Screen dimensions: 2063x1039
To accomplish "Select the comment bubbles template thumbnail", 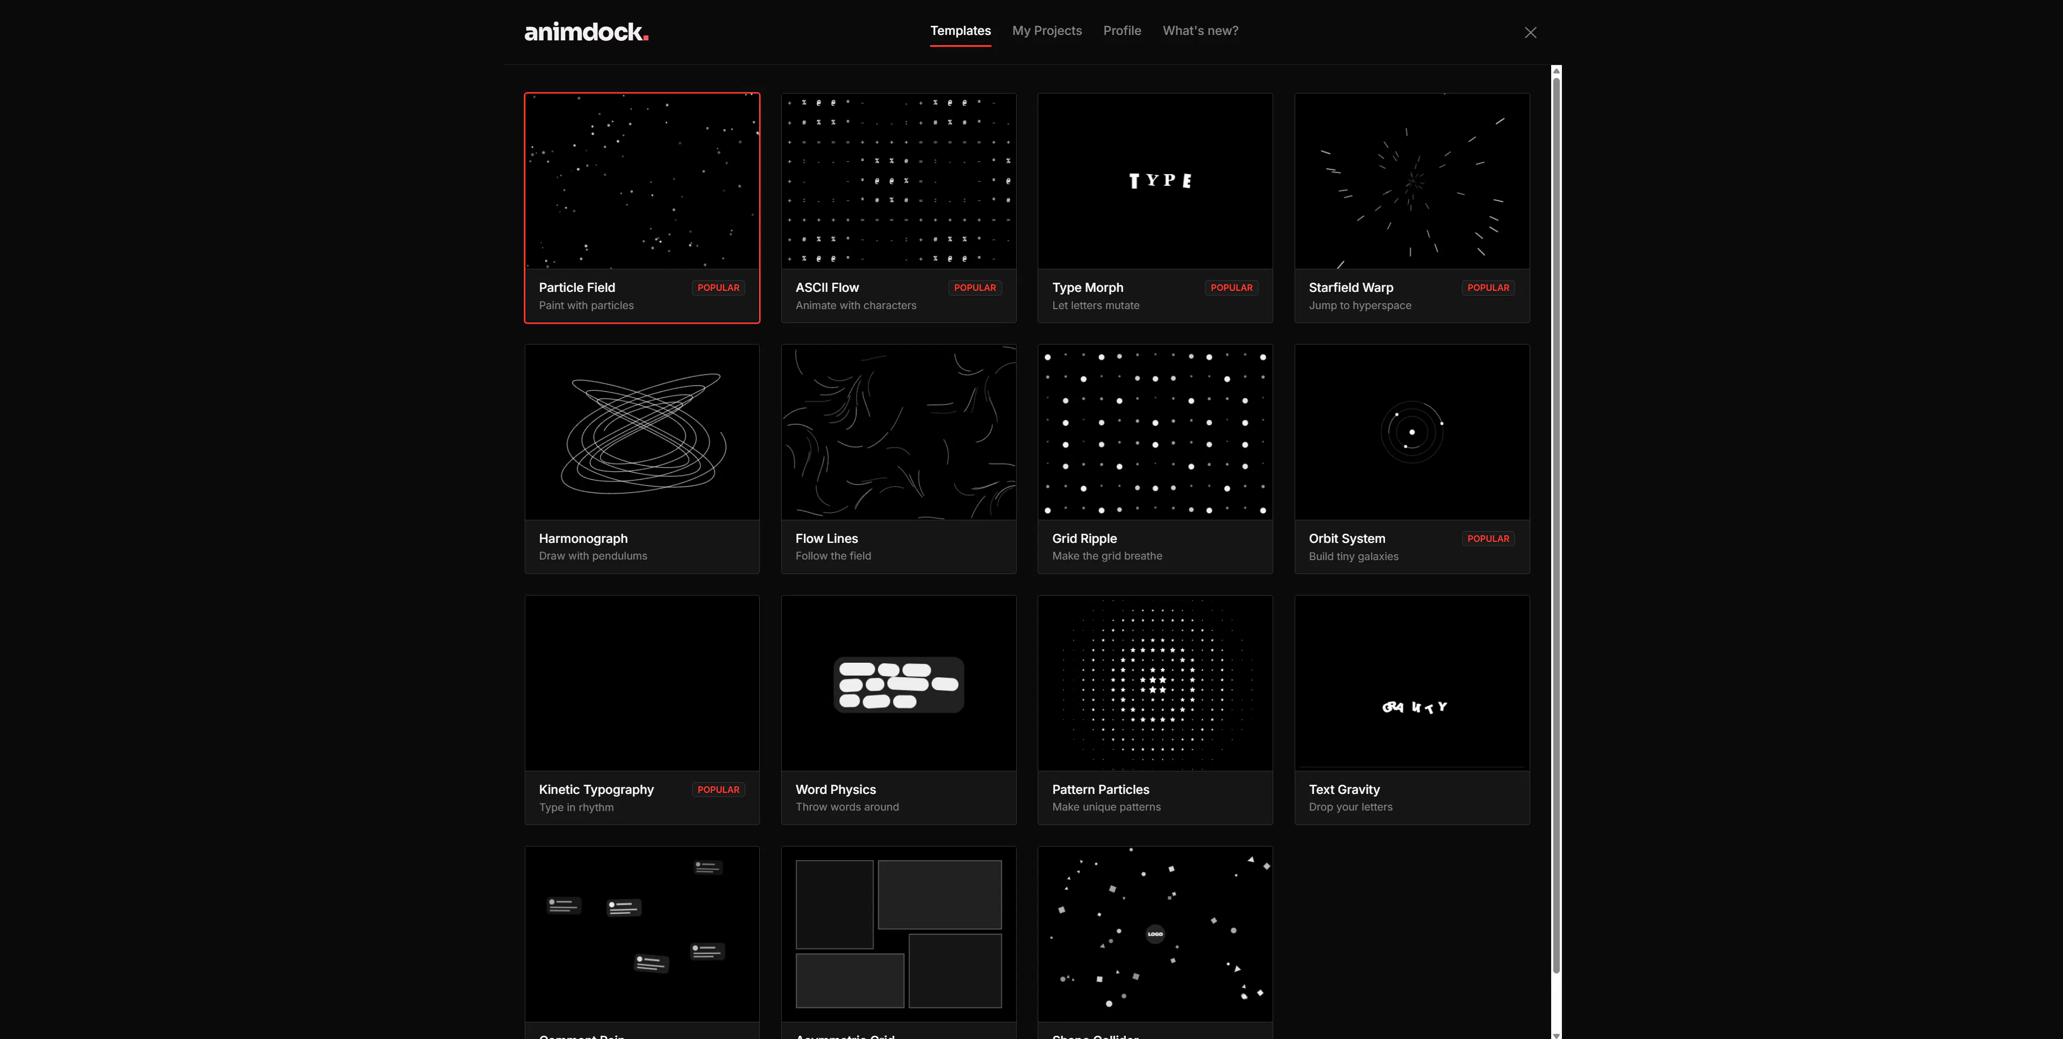I will 643,934.
